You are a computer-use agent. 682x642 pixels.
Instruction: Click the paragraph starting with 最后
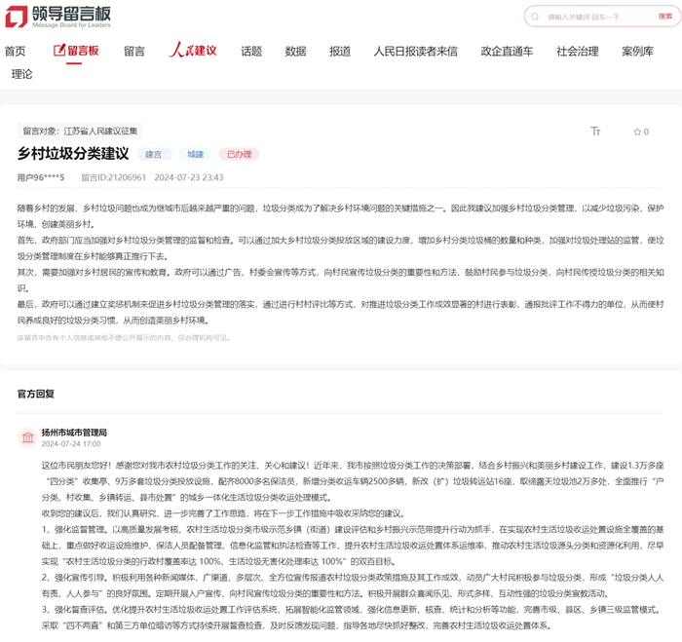pyautogui.click(x=341, y=313)
